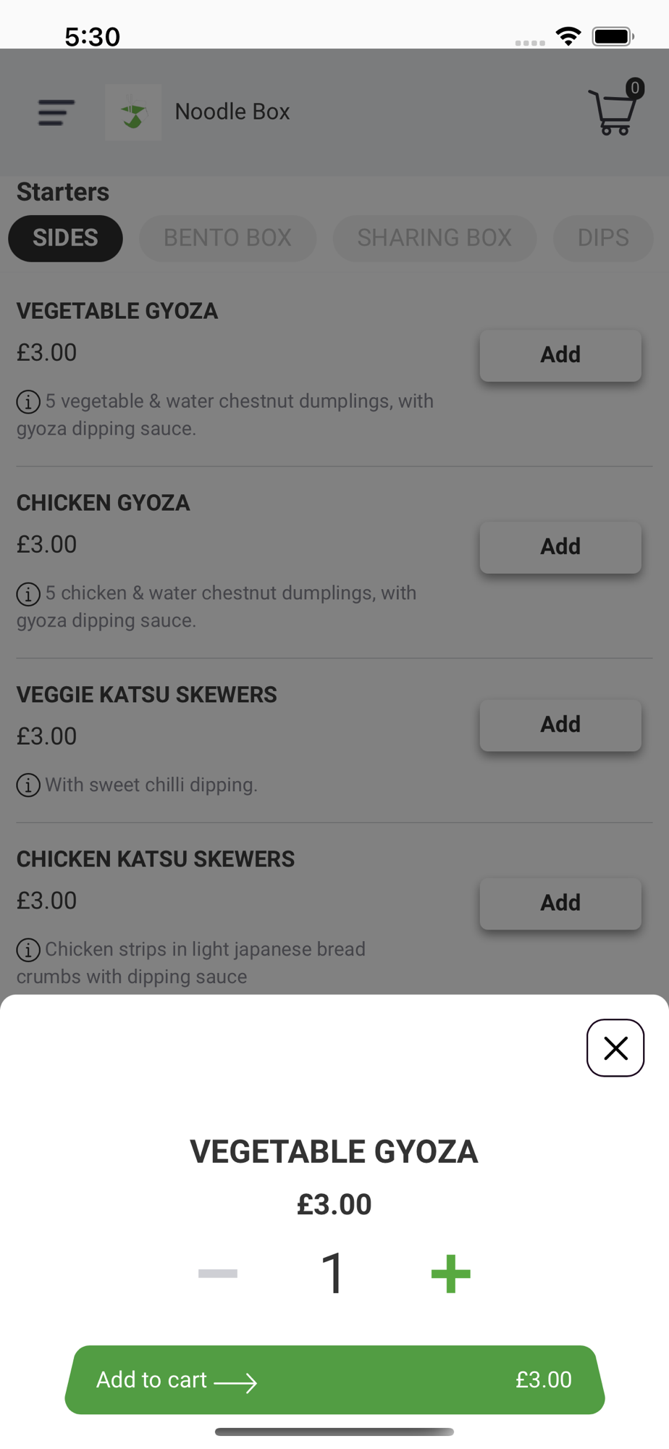The image size is (669, 1449).
Task: Close the Vegetable Gyoza popup
Action: coord(615,1048)
